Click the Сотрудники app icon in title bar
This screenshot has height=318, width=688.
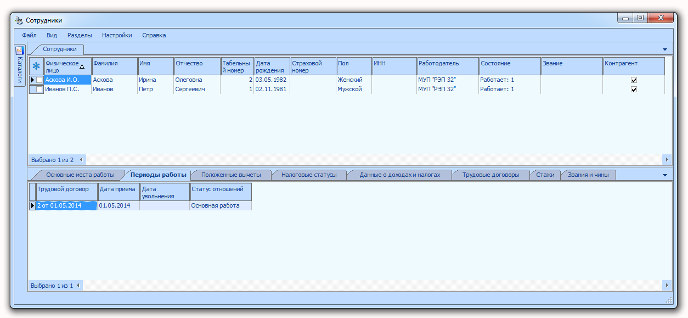[19, 20]
